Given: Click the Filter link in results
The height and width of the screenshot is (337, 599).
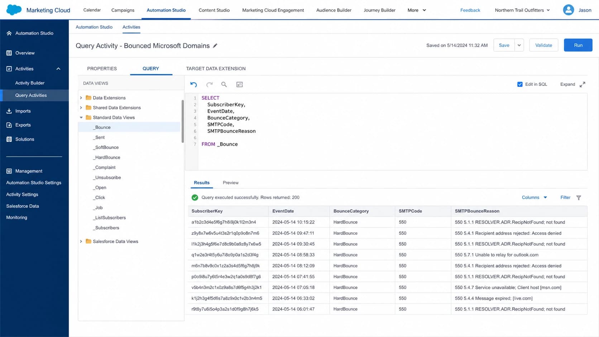Looking at the screenshot, I should coord(565,197).
